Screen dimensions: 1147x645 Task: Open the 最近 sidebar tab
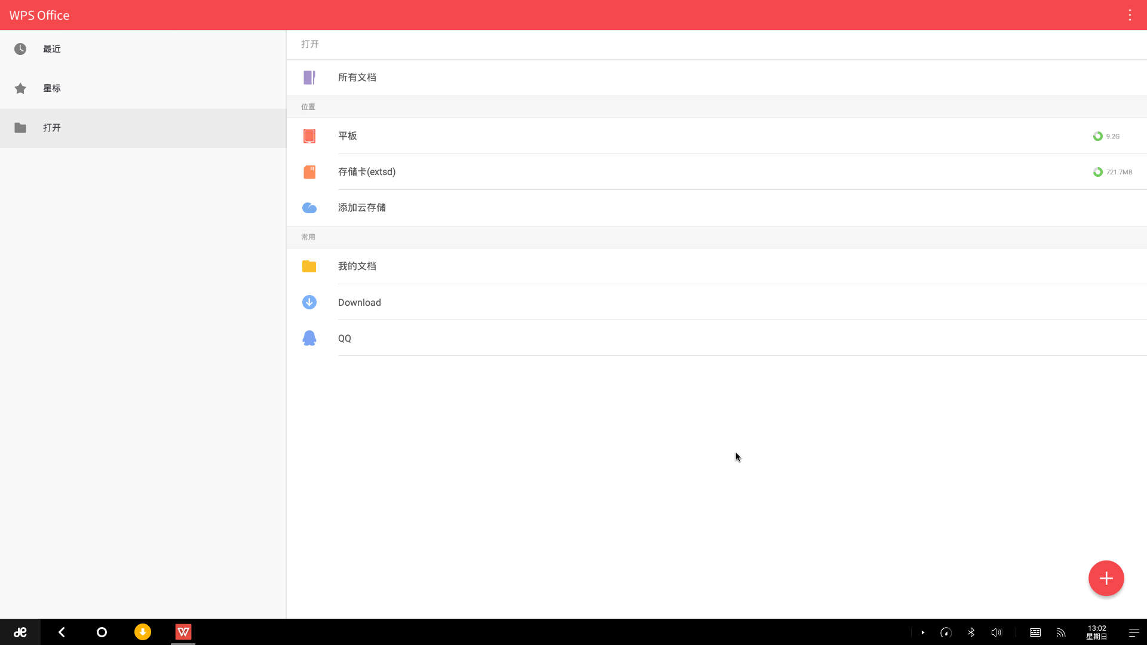pyautogui.click(x=143, y=49)
